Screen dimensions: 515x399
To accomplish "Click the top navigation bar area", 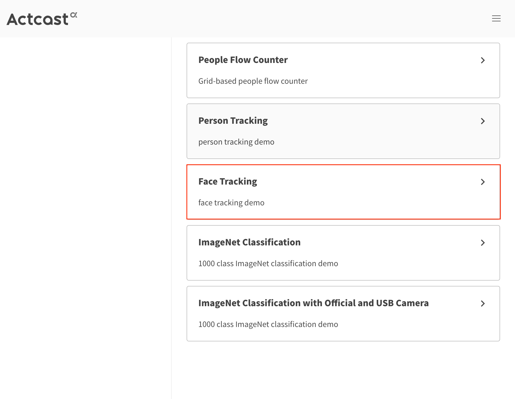I will click(x=257, y=18).
